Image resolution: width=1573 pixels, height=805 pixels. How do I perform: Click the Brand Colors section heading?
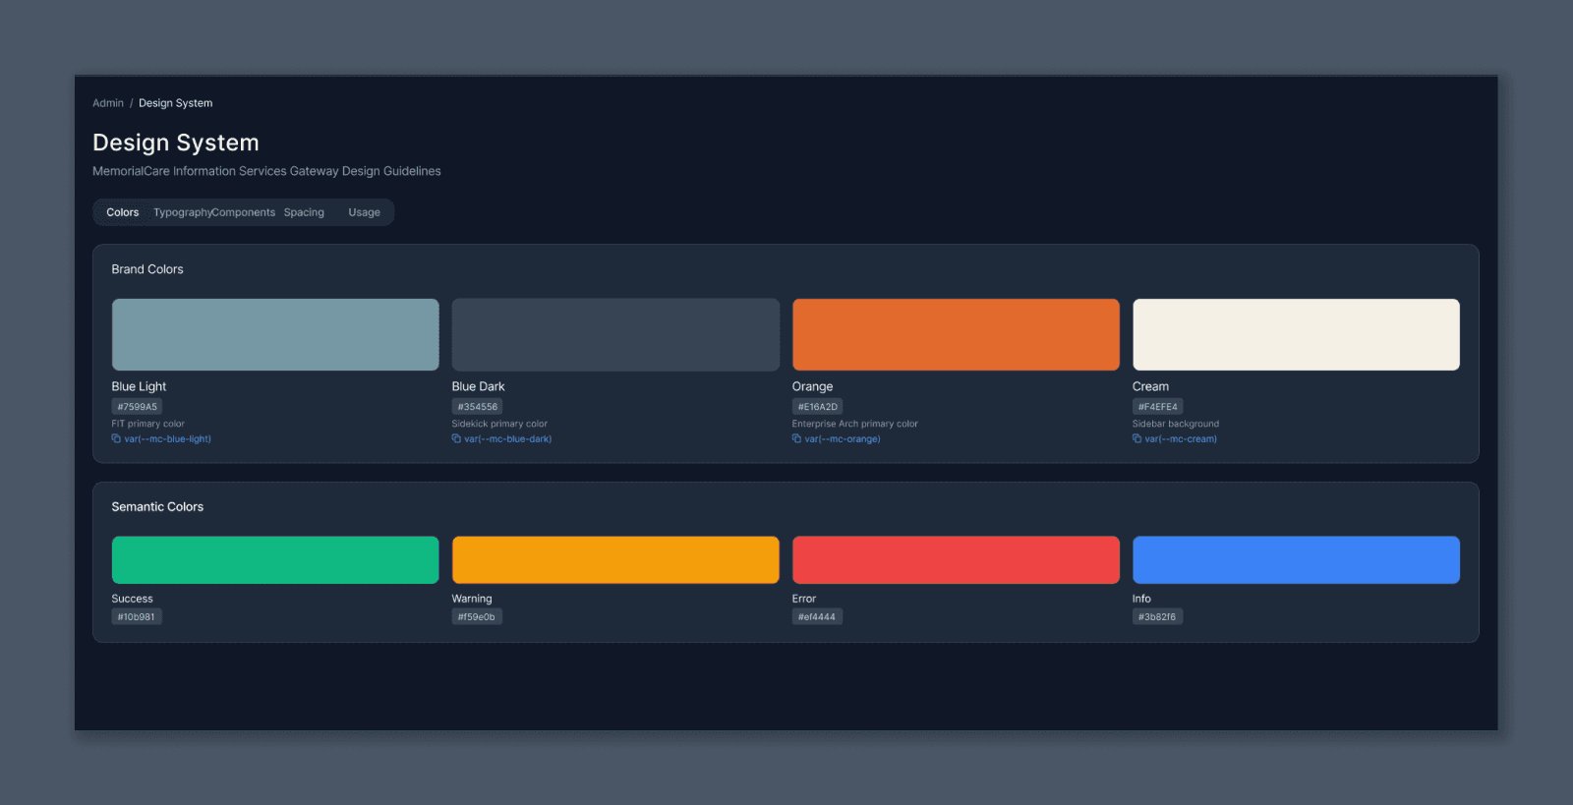(x=147, y=269)
